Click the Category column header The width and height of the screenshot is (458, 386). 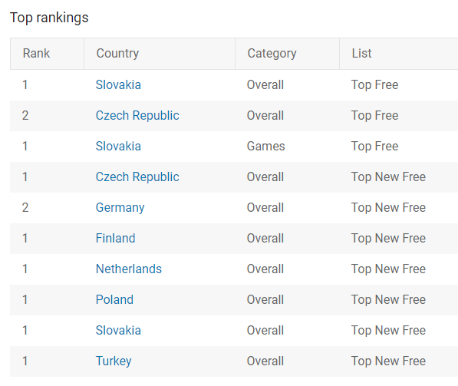(272, 54)
